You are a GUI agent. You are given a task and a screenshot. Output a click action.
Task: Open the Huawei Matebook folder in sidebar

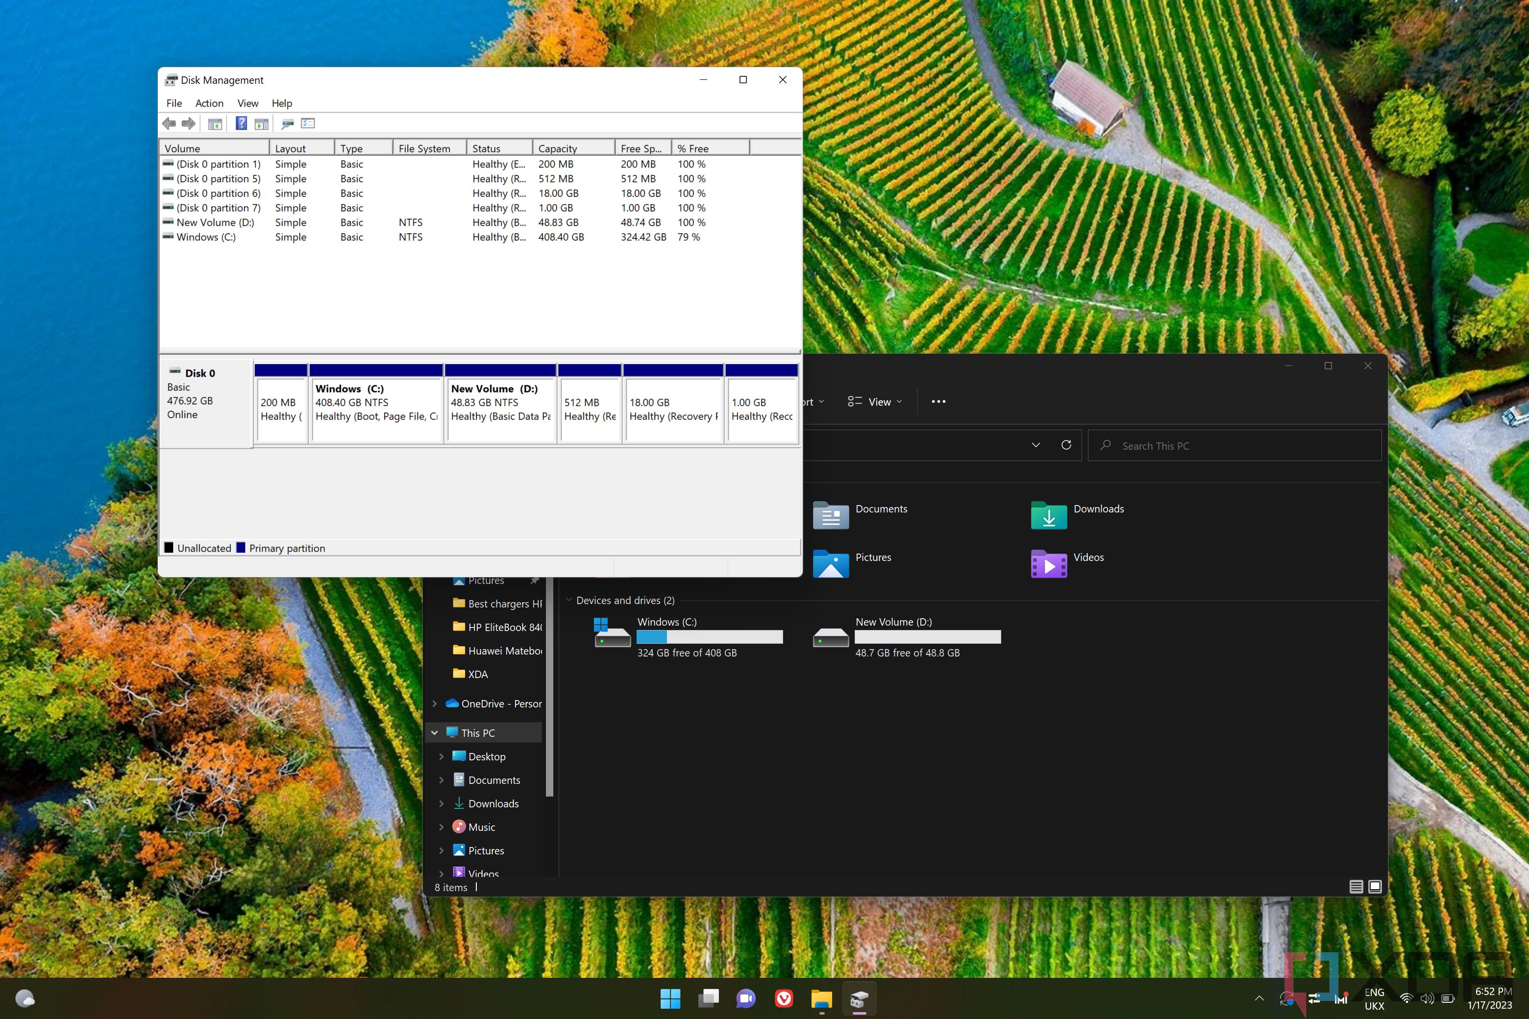coord(497,651)
